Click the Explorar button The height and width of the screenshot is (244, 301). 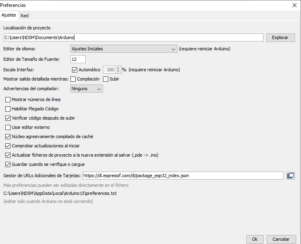pos(280,37)
